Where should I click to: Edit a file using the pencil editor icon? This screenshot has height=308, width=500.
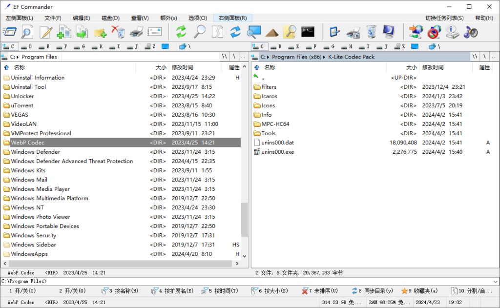45,32
